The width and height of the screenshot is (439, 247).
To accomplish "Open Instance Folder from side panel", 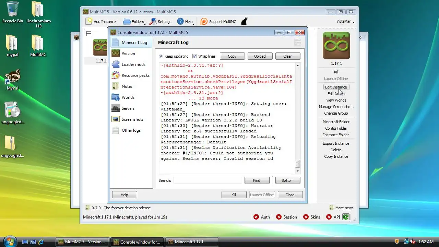I will (x=336, y=135).
